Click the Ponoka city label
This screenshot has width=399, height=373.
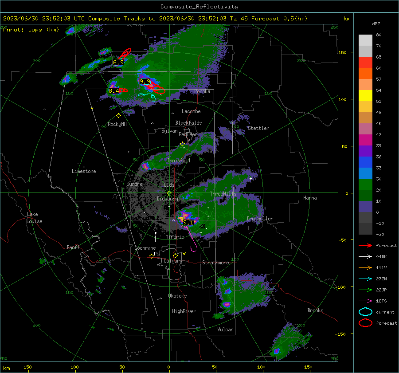point(202,91)
